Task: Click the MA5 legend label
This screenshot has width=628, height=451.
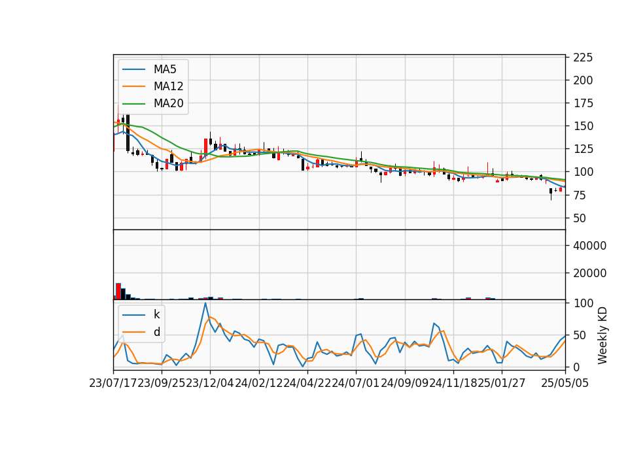Action: coord(165,69)
